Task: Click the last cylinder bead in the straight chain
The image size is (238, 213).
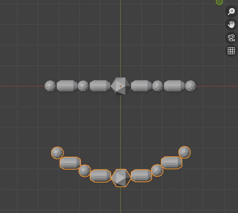Action: [x=174, y=86]
